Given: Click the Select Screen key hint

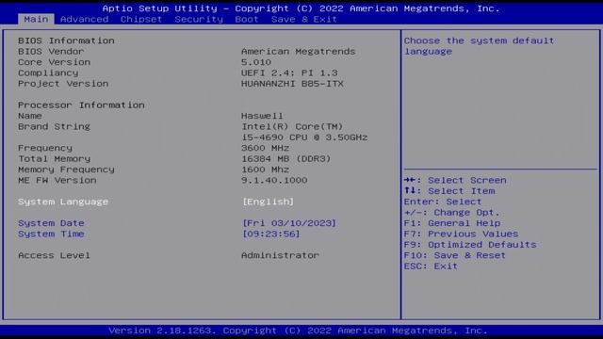Looking at the screenshot, I should point(455,181).
